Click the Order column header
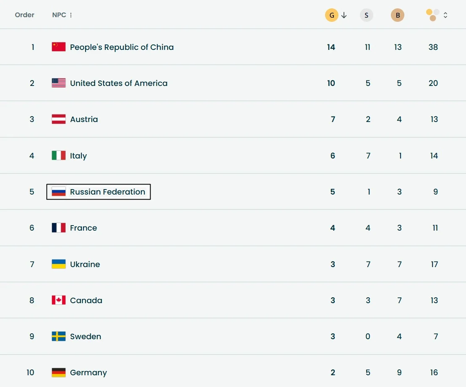466x387 pixels. pyautogui.click(x=25, y=15)
